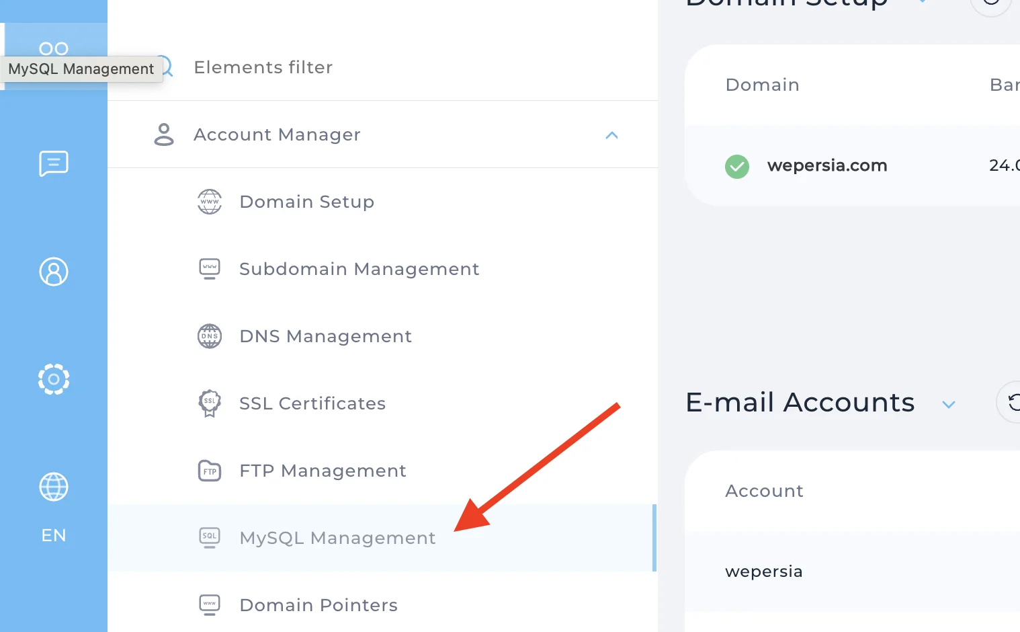Click the green checkmark beside wepersia.com

(737, 166)
